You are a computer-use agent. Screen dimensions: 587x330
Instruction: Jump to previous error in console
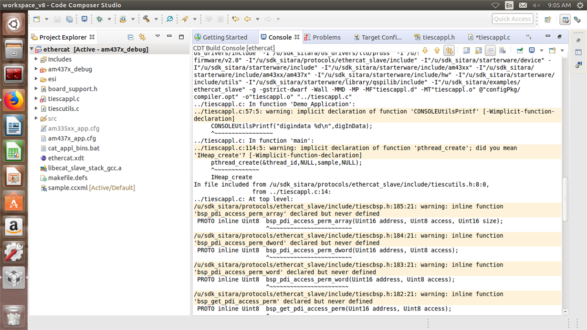pyautogui.click(x=437, y=50)
